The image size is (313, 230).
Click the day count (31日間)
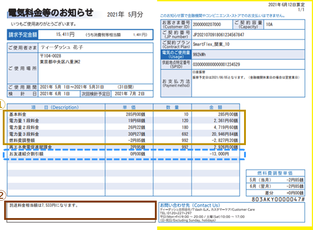tap(125, 87)
